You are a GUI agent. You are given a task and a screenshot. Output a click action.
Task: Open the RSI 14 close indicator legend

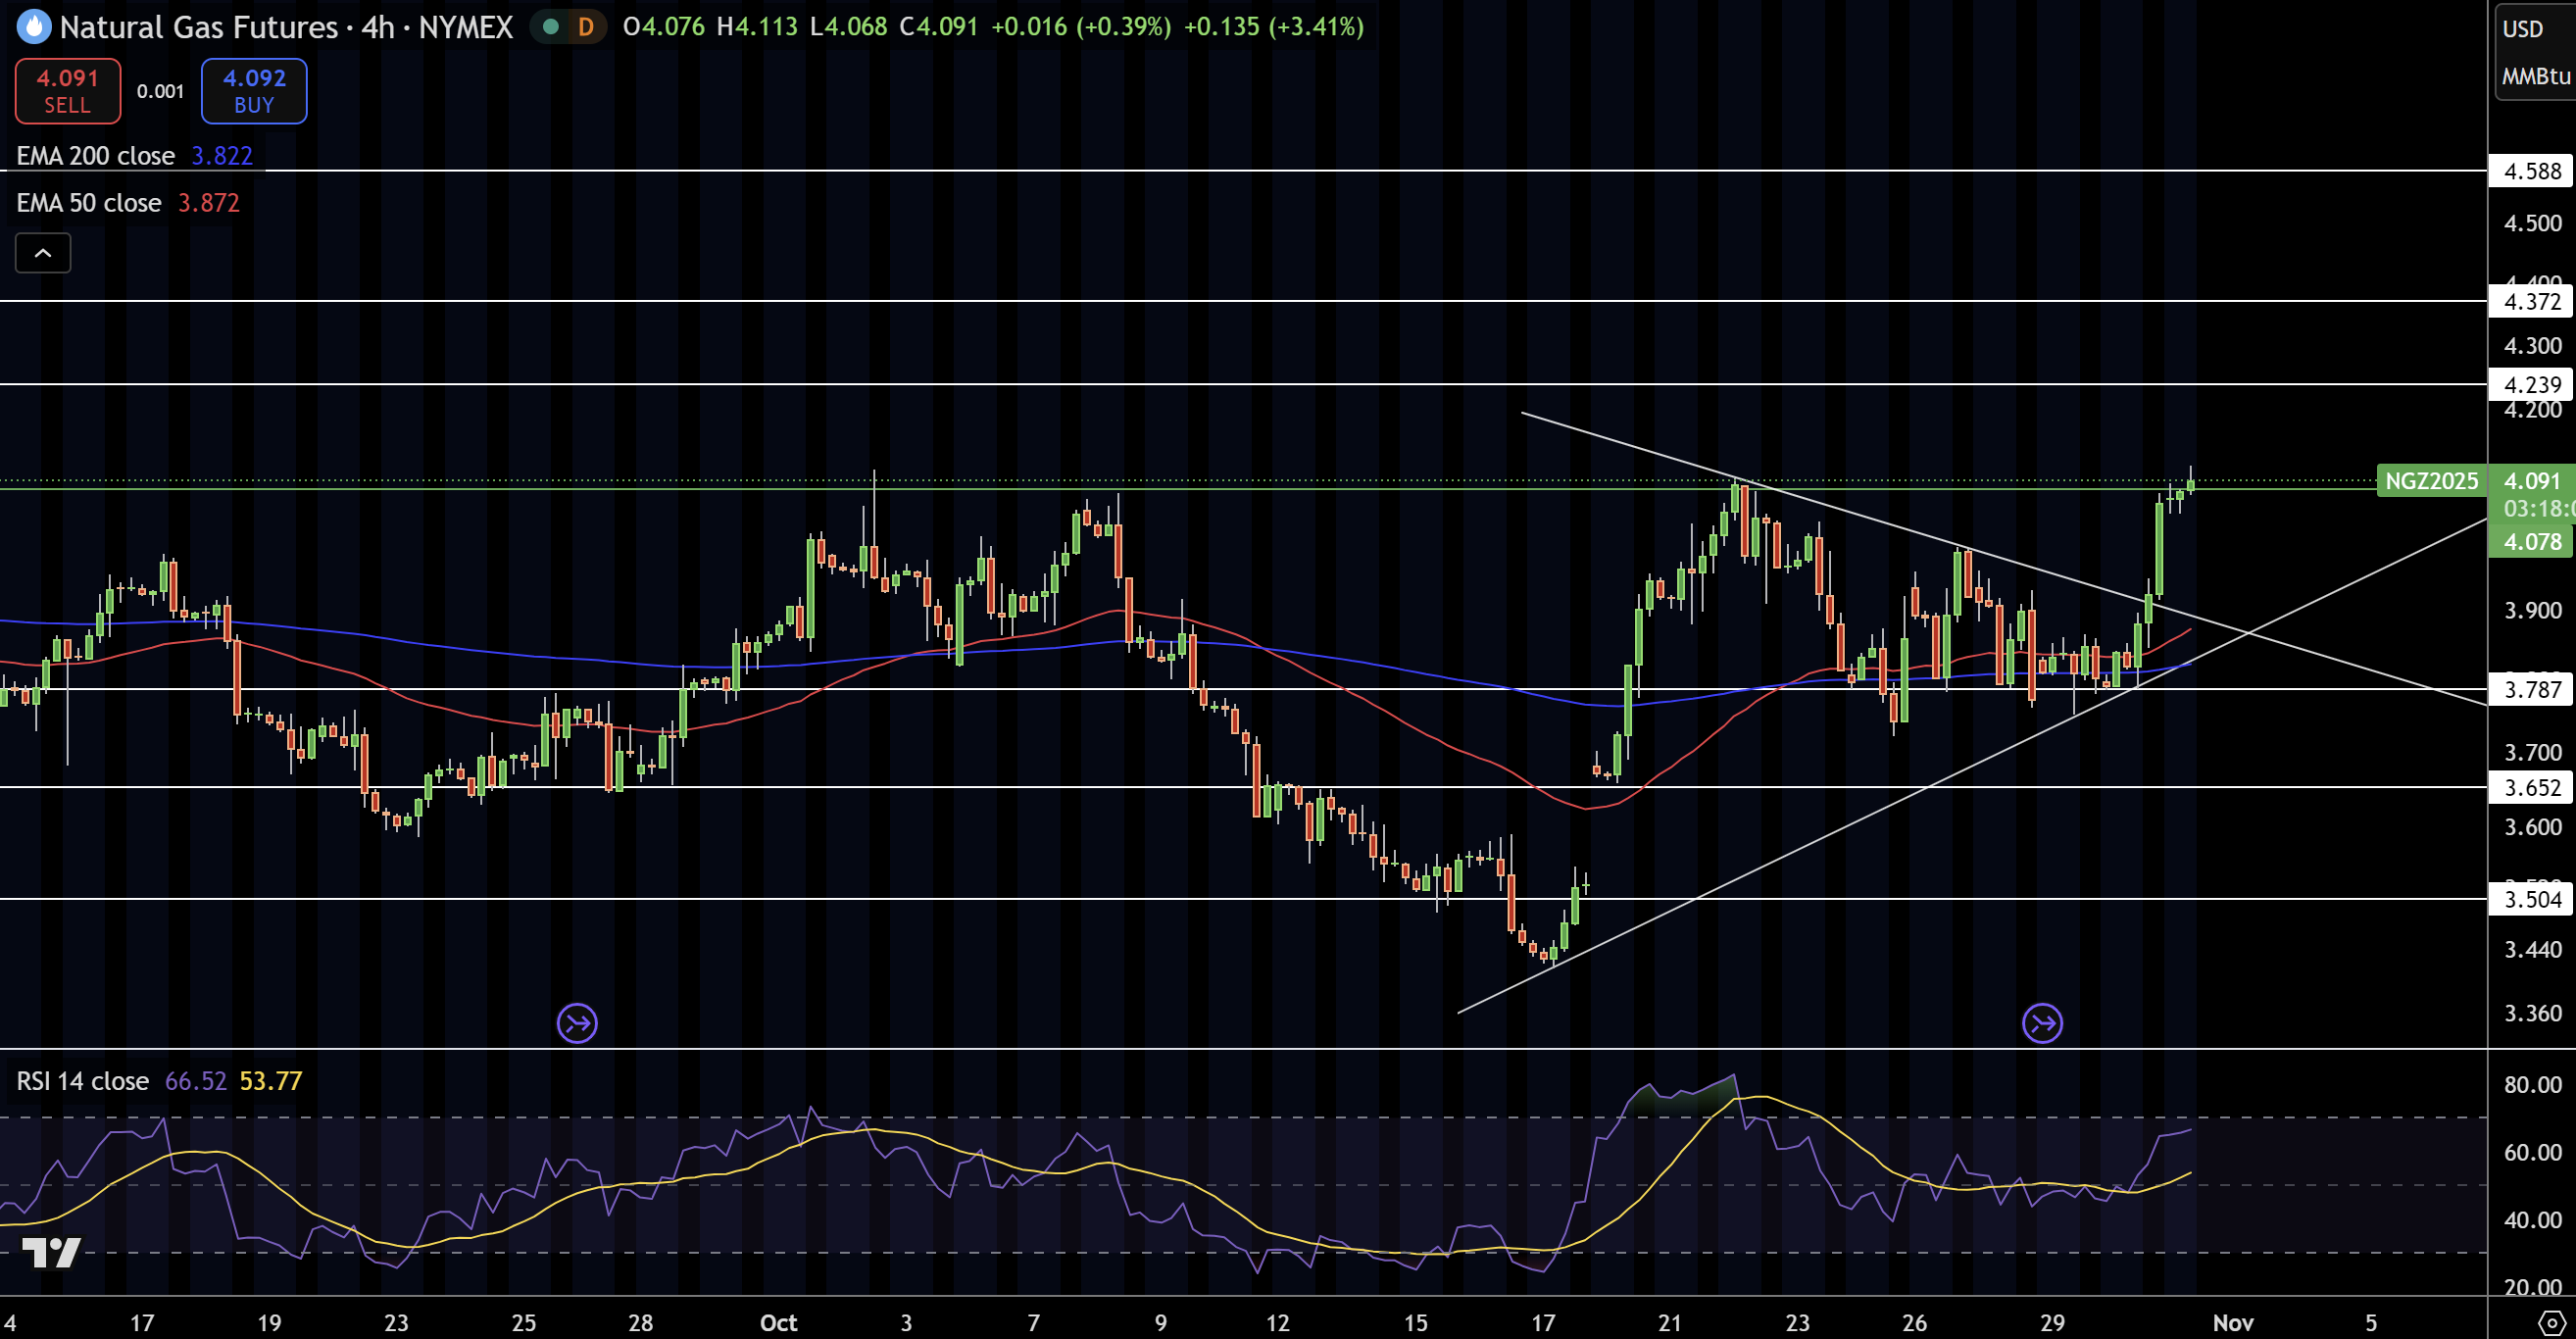[x=82, y=1081]
